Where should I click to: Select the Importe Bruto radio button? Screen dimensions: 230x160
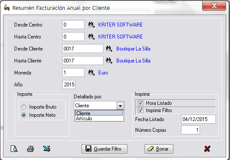[x=24, y=107]
